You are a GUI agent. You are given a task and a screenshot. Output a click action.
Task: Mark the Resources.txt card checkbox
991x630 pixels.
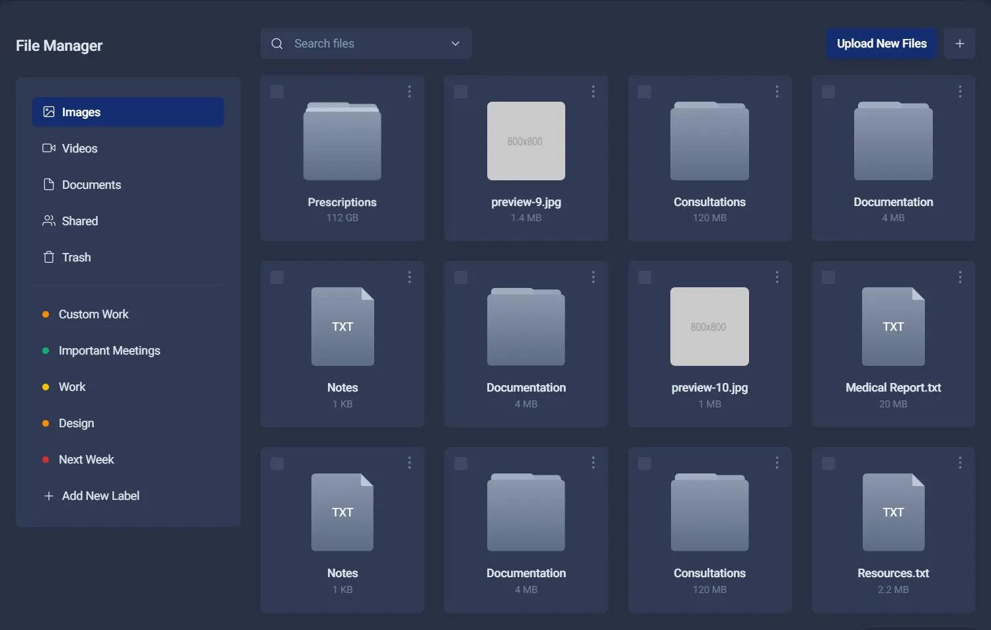(828, 464)
